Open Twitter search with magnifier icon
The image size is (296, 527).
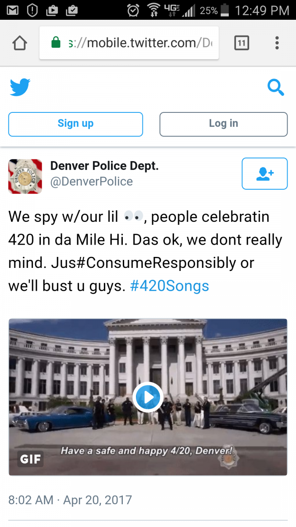[275, 88]
